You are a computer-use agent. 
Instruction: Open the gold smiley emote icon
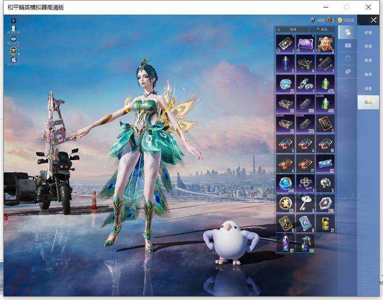[14, 51]
